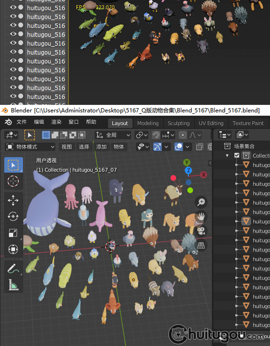Pick the Measure tool
Image resolution: width=270 pixels, height=346 pixels.
pyautogui.click(x=13, y=285)
